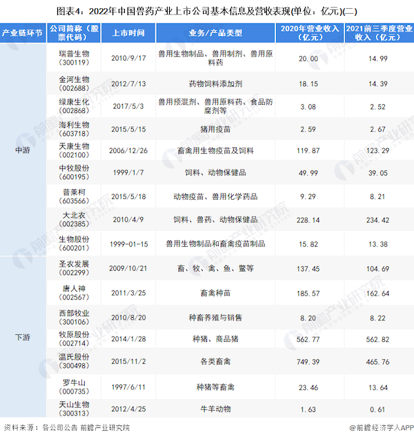Image resolution: width=414 pixels, height=439 pixels.
Task: Click the 饲料、动物保健品 product cell
Action: pyautogui.click(x=215, y=172)
